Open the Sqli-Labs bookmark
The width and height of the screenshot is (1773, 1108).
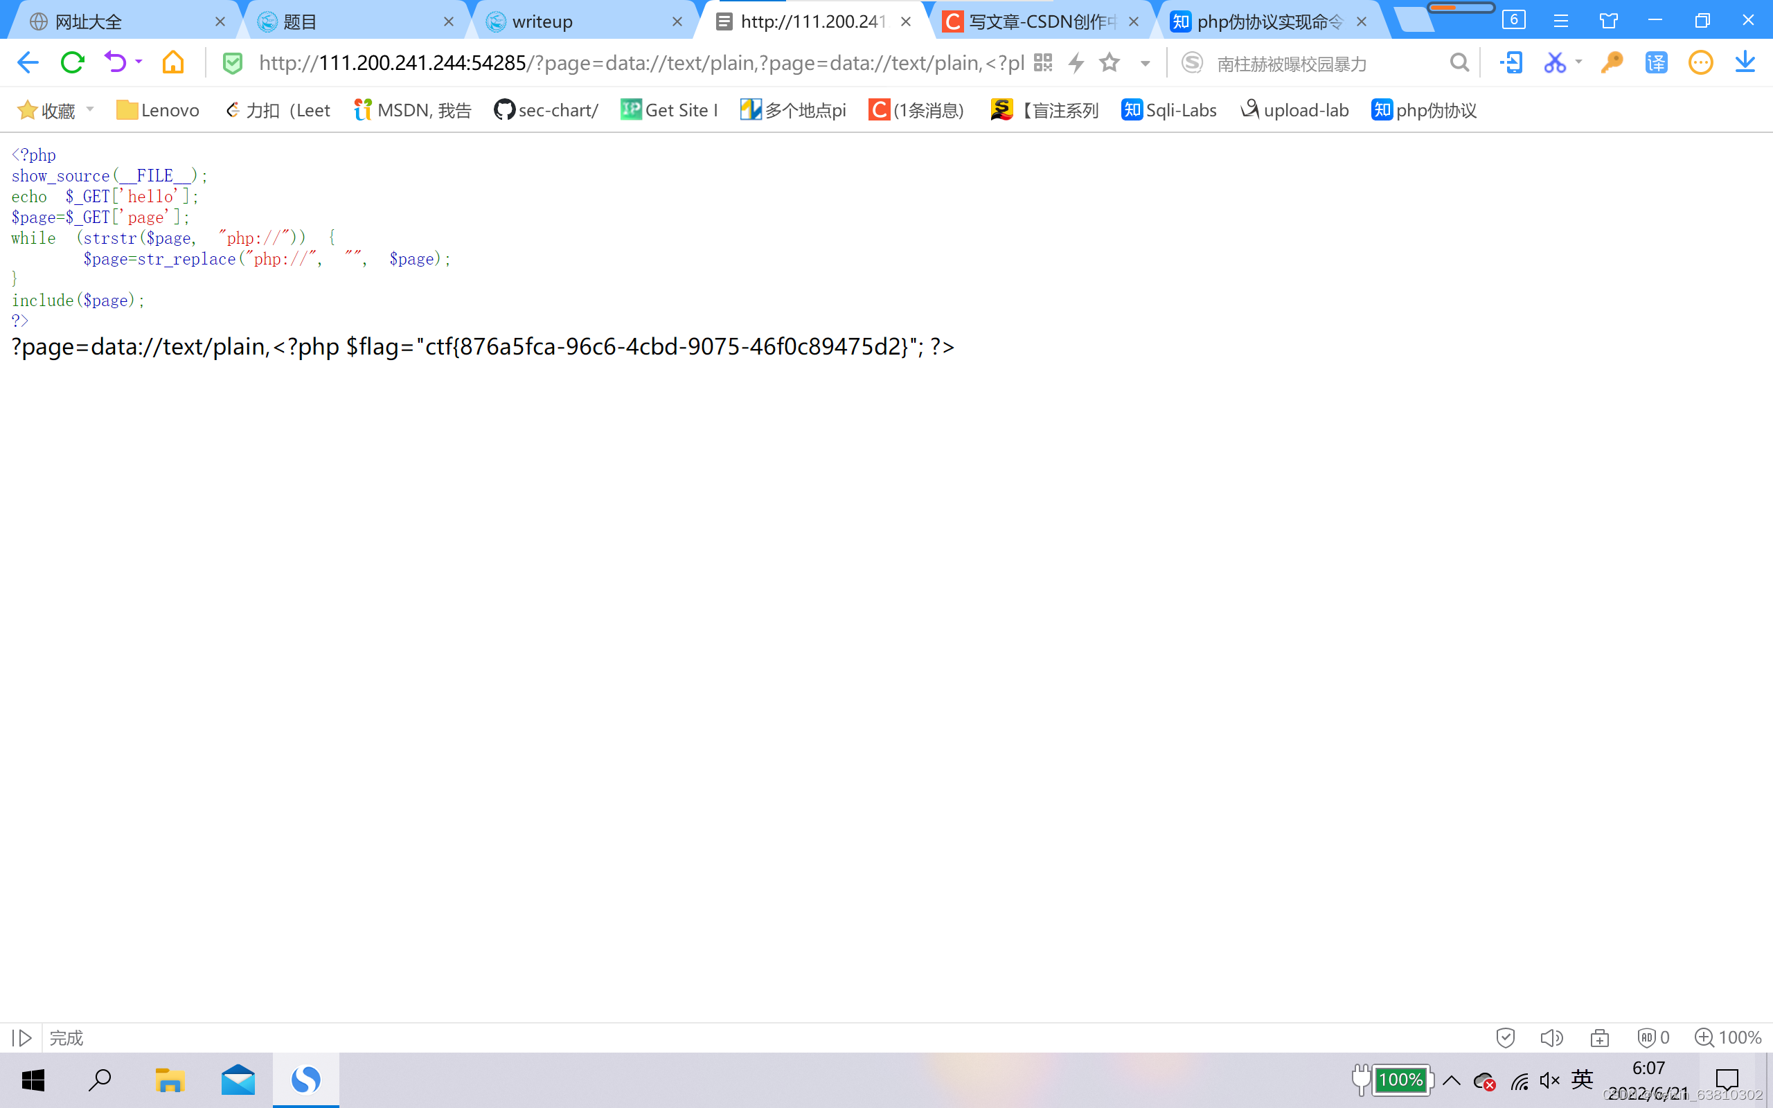tap(1168, 110)
